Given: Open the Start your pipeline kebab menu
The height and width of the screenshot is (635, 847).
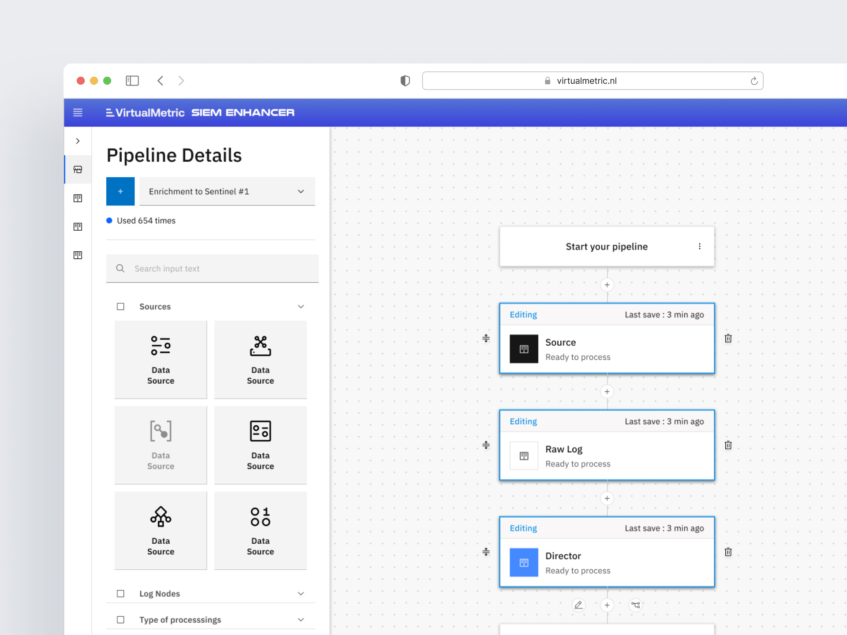Looking at the screenshot, I should point(700,247).
